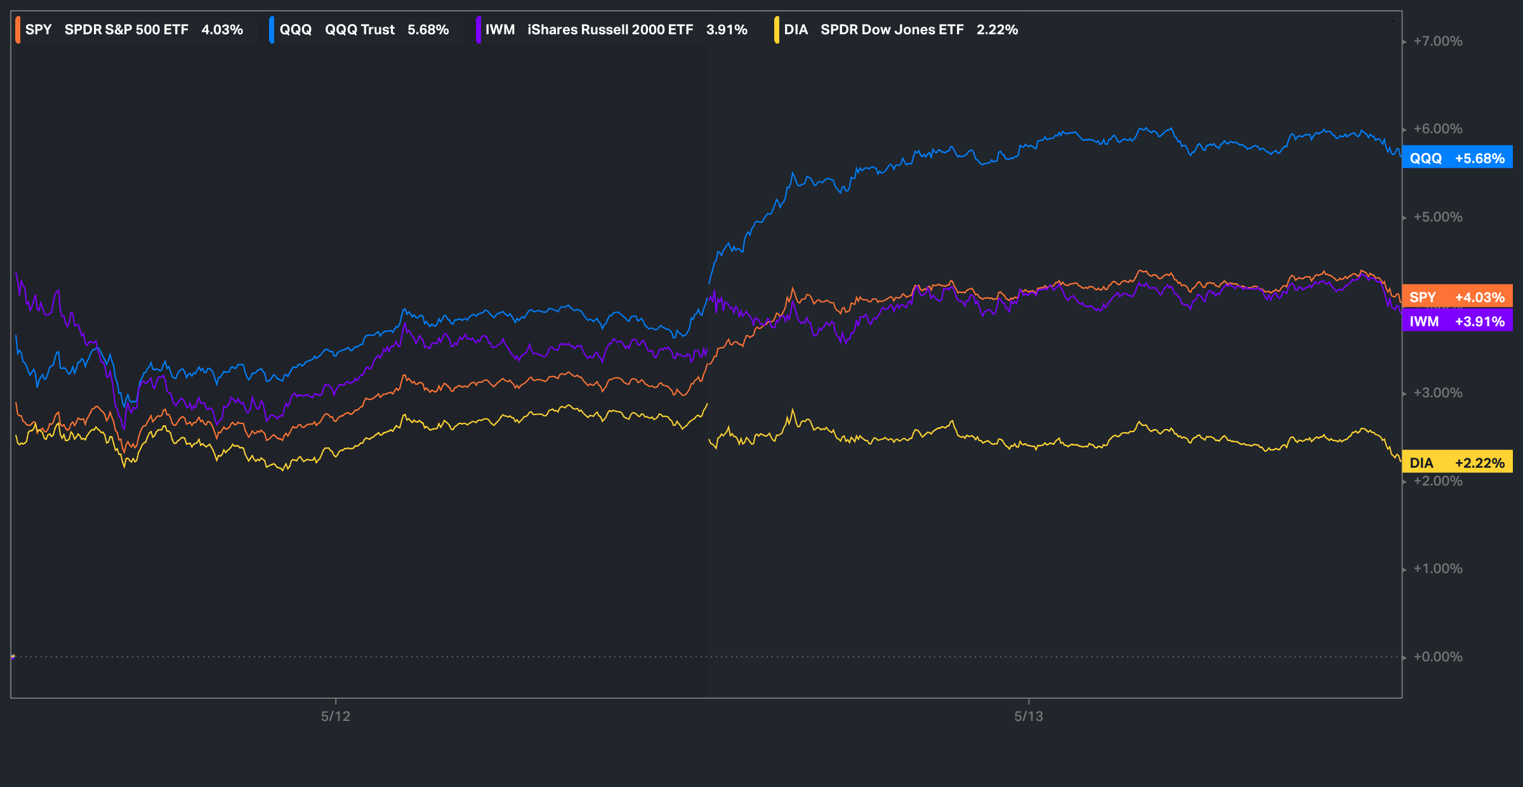1523x787 pixels.
Task: Click the +1.00% y-axis label
Action: coord(1437,569)
